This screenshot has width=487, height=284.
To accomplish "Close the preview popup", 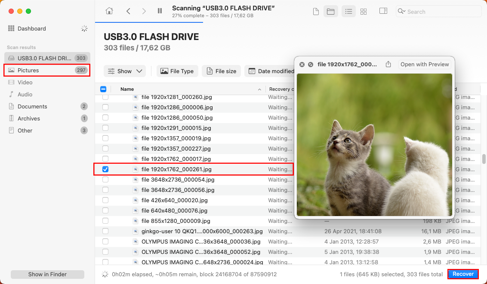I will 302,64.
